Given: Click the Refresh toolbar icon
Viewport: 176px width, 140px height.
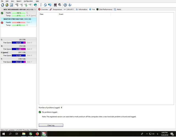Looking at the screenshot, I should pos(2,5).
